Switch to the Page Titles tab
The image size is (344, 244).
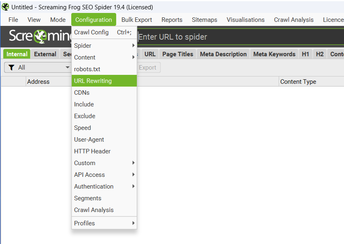(178, 54)
